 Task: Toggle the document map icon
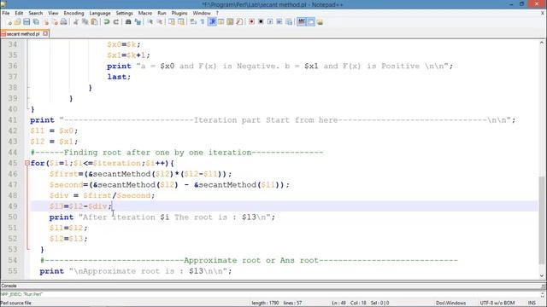(230, 22)
